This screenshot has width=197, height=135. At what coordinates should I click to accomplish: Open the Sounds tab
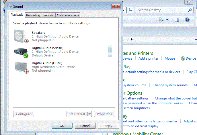pos(48,15)
